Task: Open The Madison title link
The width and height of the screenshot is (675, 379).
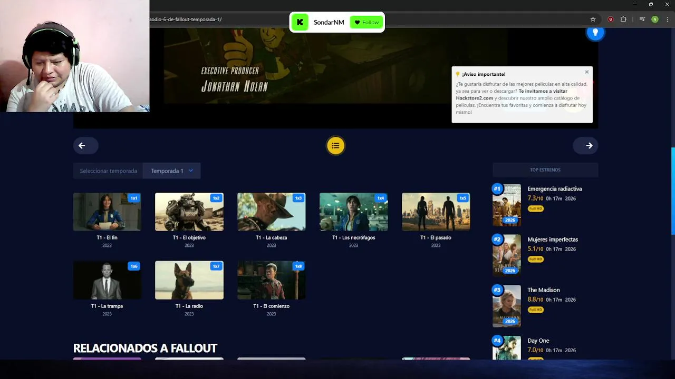Action: [544, 290]
